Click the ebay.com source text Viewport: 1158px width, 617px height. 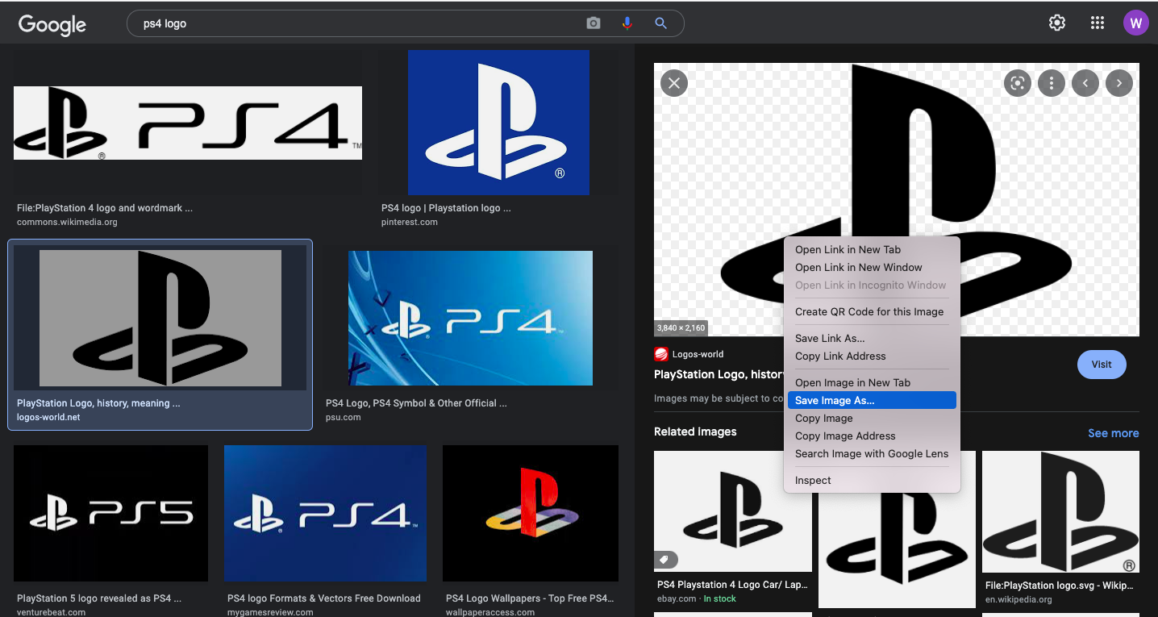click(x=677, y=598)
